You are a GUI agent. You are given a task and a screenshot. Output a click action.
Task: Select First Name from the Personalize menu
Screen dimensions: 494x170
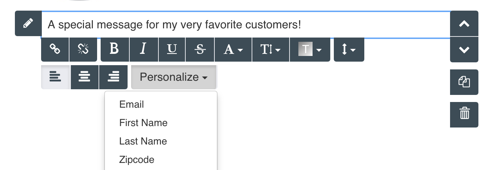coord(143,123)
